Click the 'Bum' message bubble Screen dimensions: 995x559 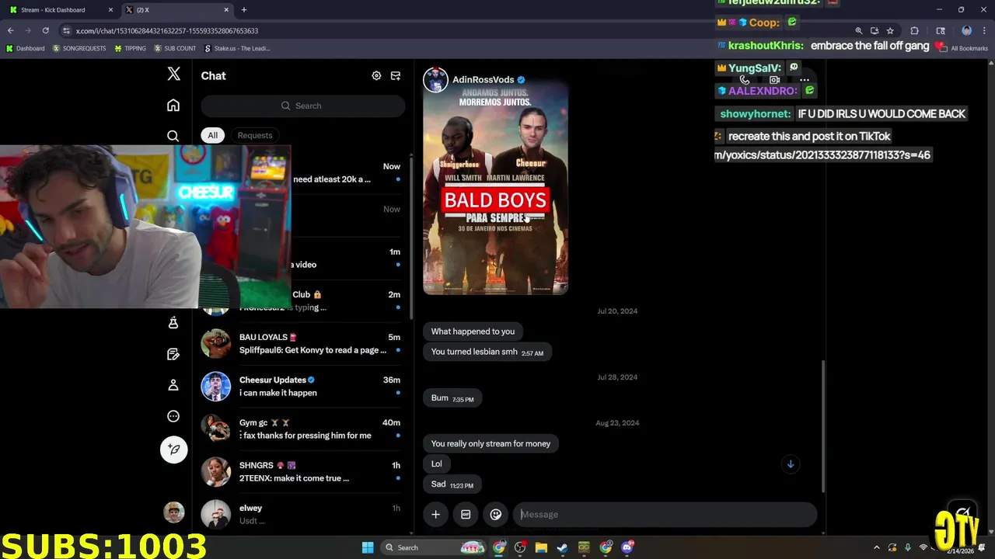tap(452, 398)
